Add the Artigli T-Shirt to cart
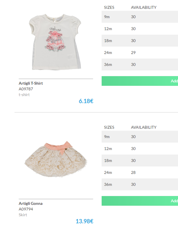This screenshot has width=178, height=227. click(x=140, y=81)
